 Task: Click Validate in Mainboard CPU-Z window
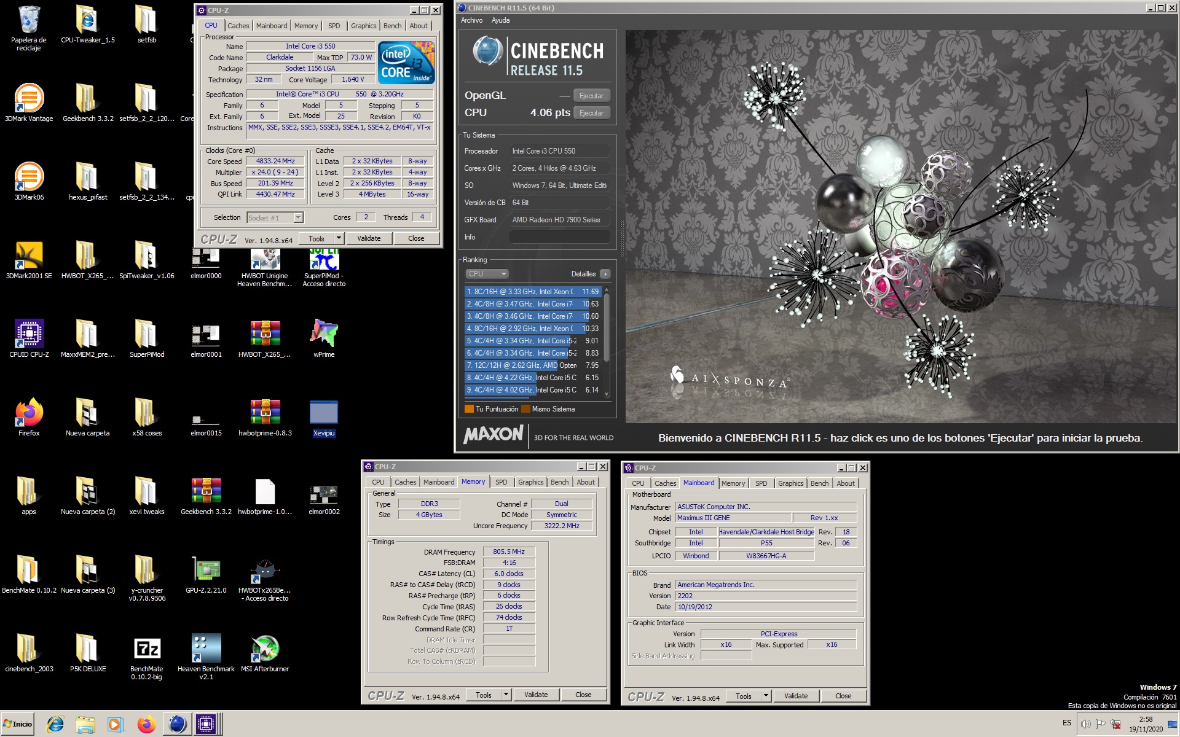click(x=796, y=696)
